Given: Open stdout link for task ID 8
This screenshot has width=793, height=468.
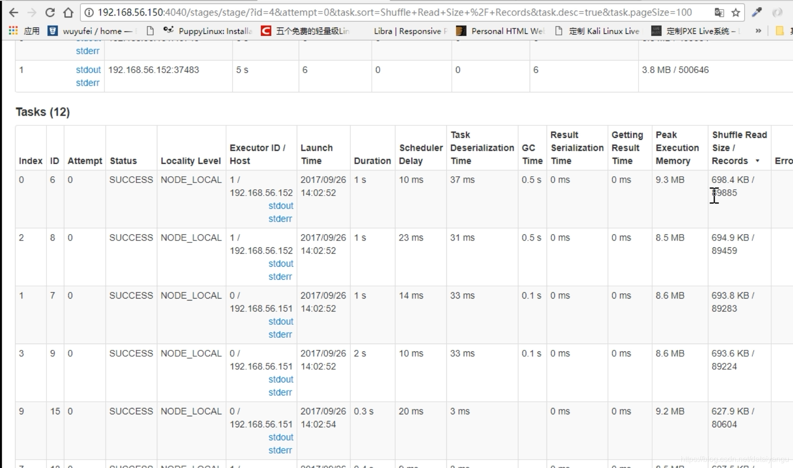Looking at the screenshot, I should [281, 264].
